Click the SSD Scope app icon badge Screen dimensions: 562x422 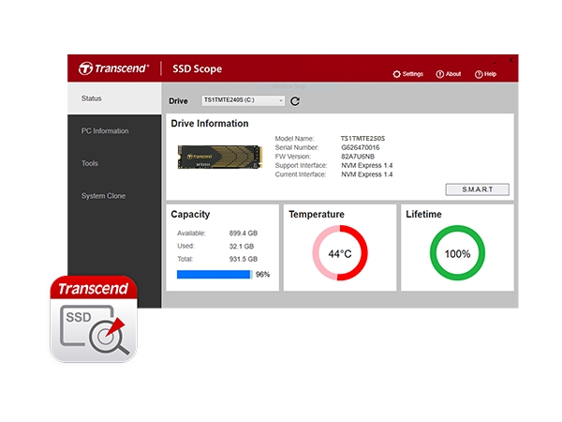click(x=93, y=319)
